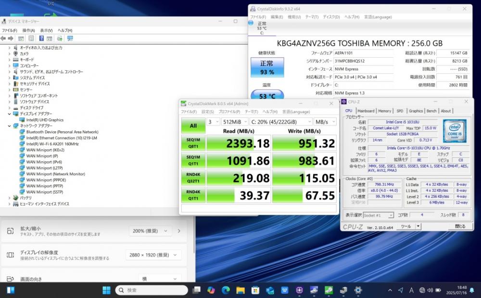Open 設定(S) menu in CrystalDiskMark
The height and width of the screenshot is (298, 481).
208,112
